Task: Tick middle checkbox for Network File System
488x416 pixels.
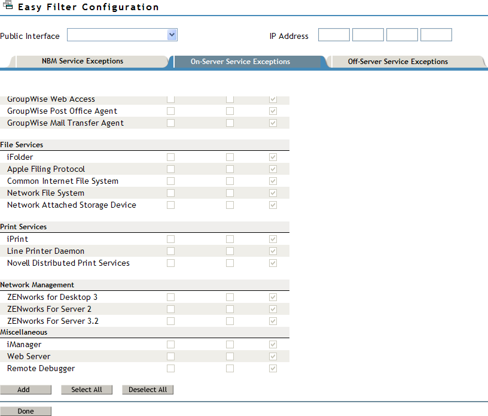Action: [230, 193]
